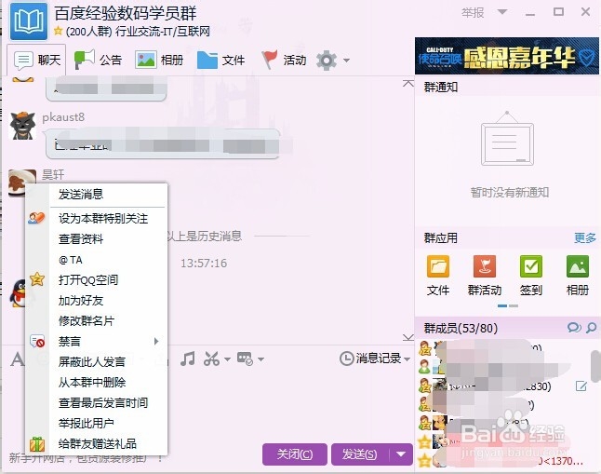
Task: Click the group settings gear icon
Action: coord(327,61)
